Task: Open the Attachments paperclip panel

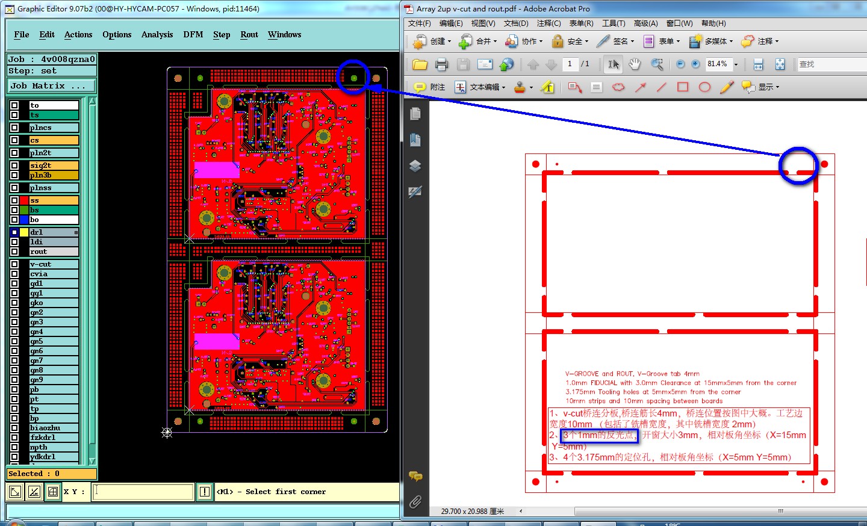Action: click(415, 502)
